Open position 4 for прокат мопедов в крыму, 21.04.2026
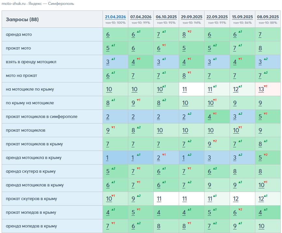282x233 pixels. coord(108,212)
